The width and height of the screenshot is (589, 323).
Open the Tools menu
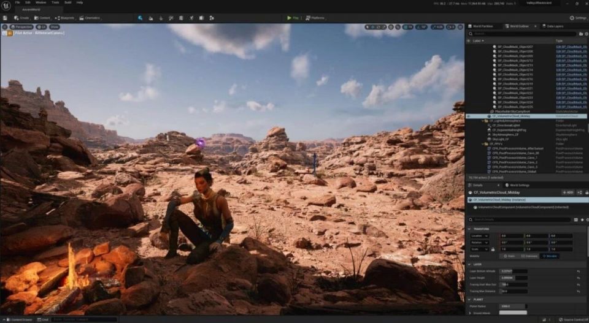coord(55,2)
